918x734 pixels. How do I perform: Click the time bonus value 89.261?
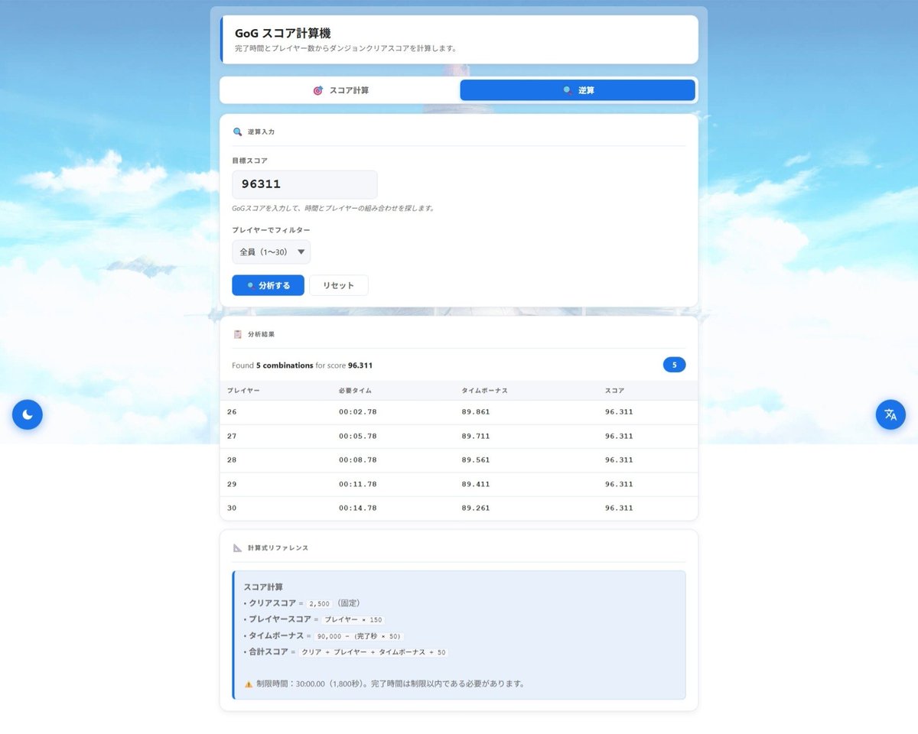point(476,508)
